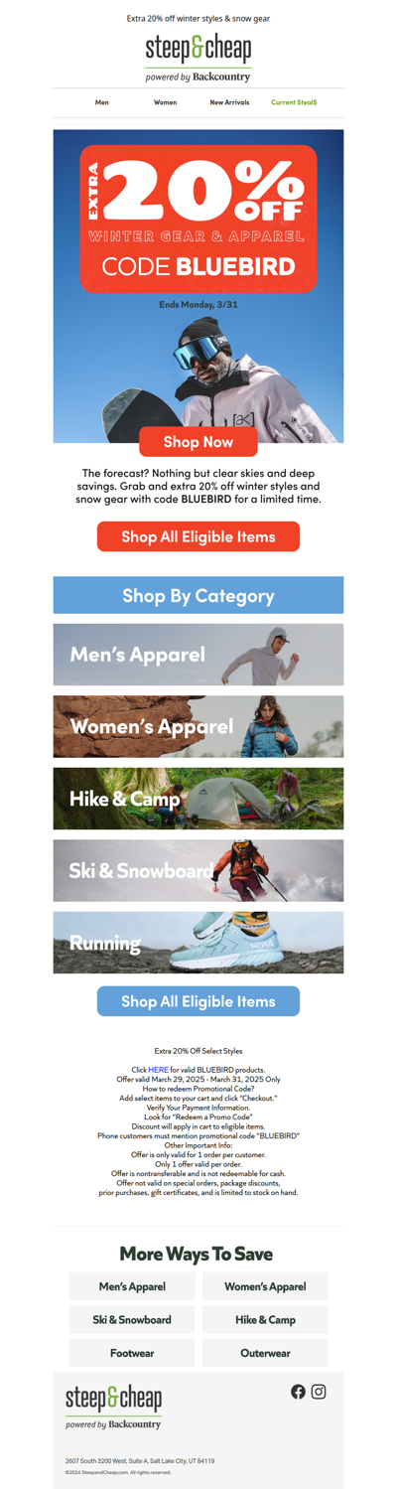The width and height of the screenshot is (397, 1489).
Task: Open the Women menu item
Action: click(x=166, y=102)
